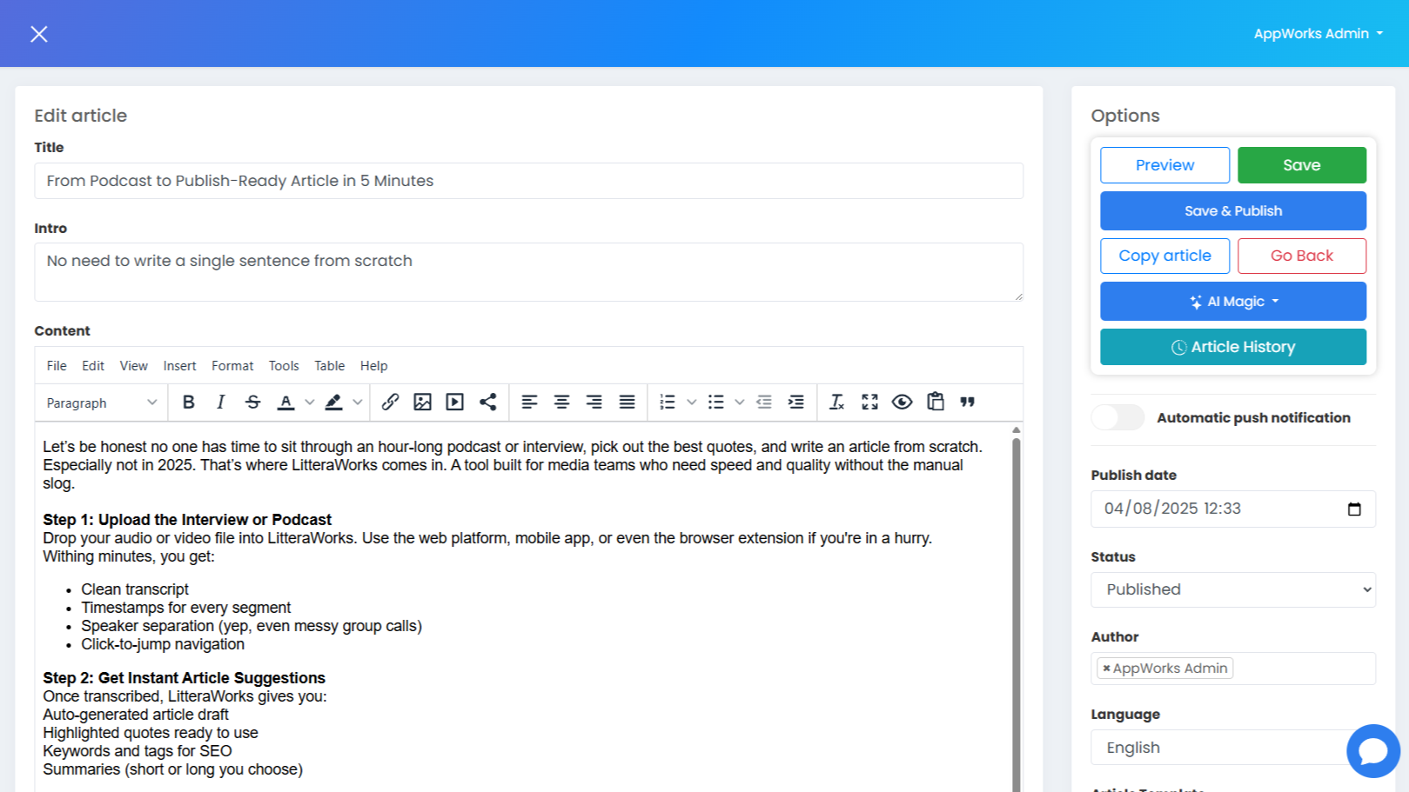Click the strikethrough icon
The height and width of the screenshot is (792, 1409).
click(x=252, y=402)
